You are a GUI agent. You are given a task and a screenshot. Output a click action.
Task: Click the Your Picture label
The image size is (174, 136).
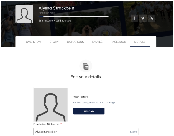pyautogui.click(x=81, y=97)
